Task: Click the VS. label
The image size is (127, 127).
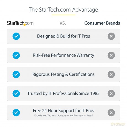Action: click(x=63, y=23)
